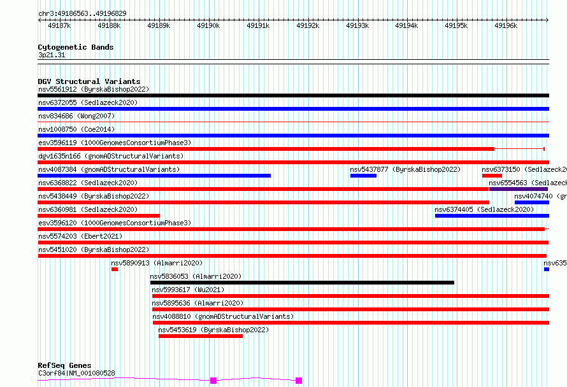Viewport: 567px width, 387px height.
Task: Select the red nsv5453619 variant bar
Action: 201,336
